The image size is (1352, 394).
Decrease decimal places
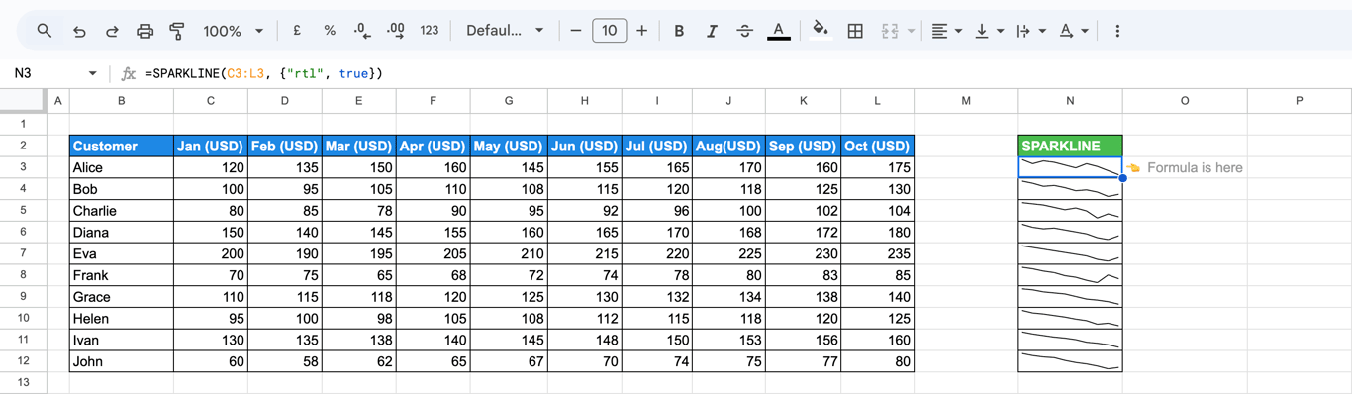362,31
